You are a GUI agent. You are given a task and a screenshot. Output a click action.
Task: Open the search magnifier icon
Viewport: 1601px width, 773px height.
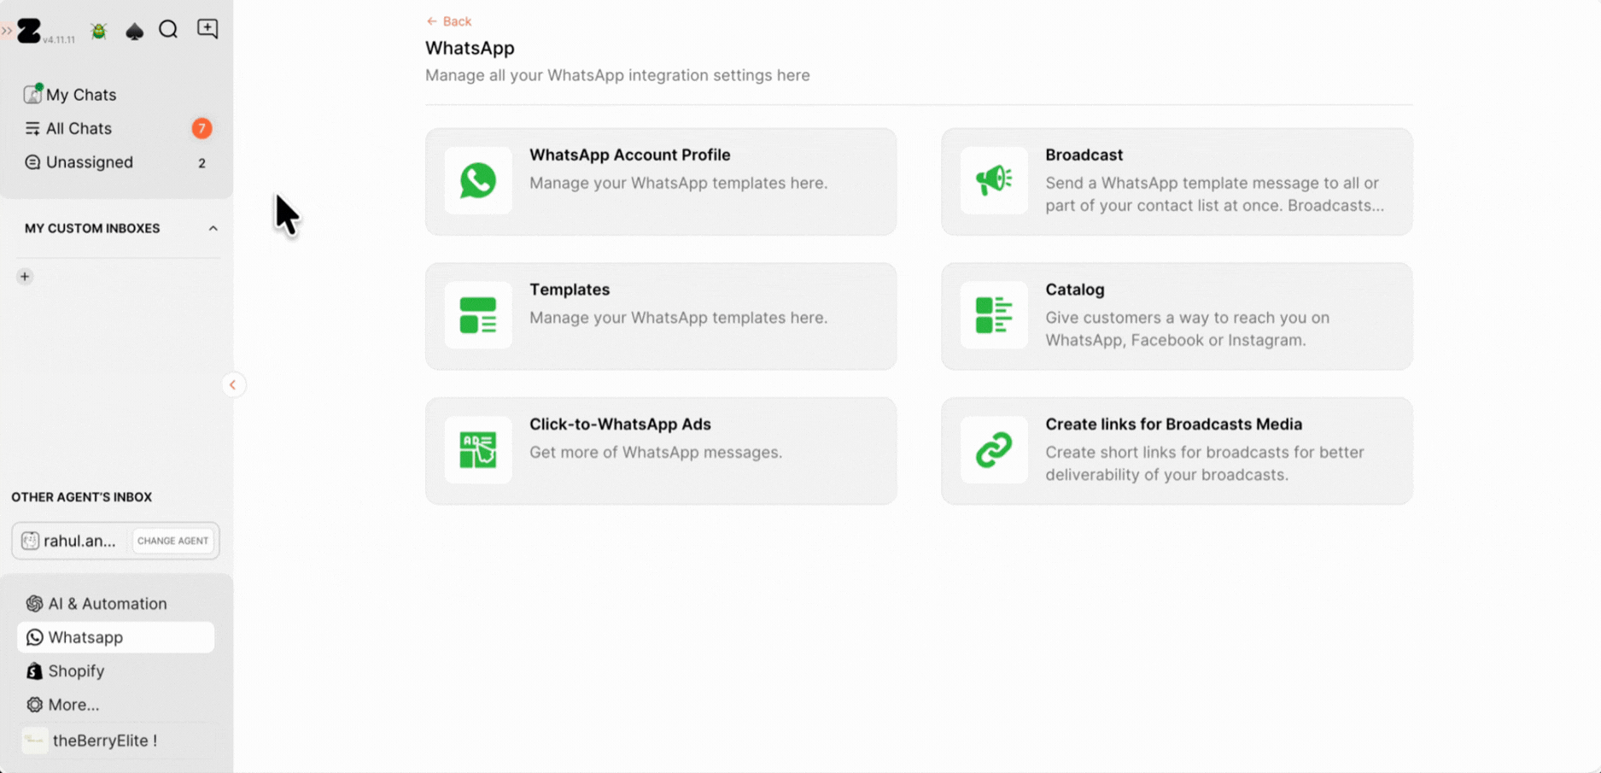(168, 30)
